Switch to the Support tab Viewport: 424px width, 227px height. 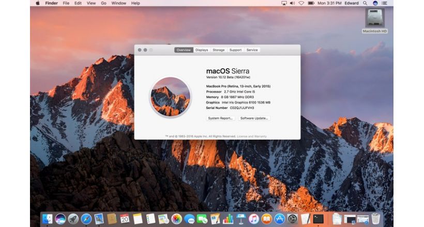tap(235, 50)
